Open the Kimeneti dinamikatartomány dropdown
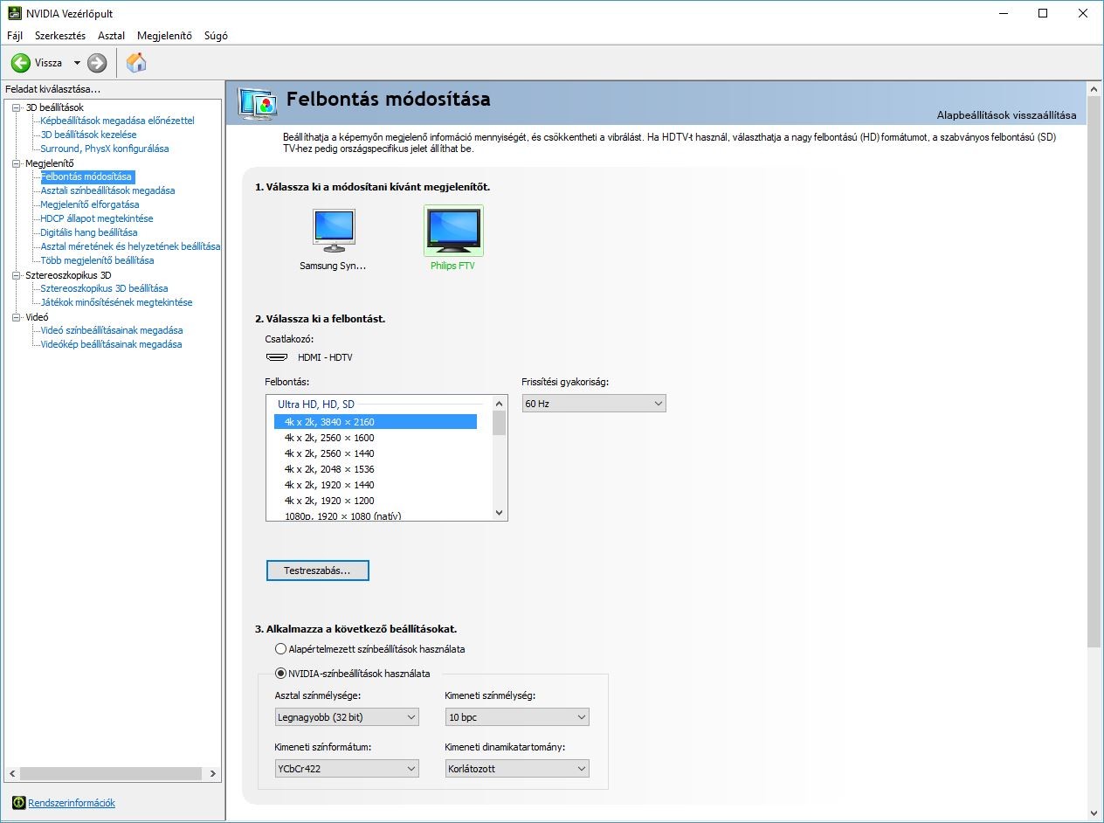Viewport: 1104px width, 823px height. point(517,769)
